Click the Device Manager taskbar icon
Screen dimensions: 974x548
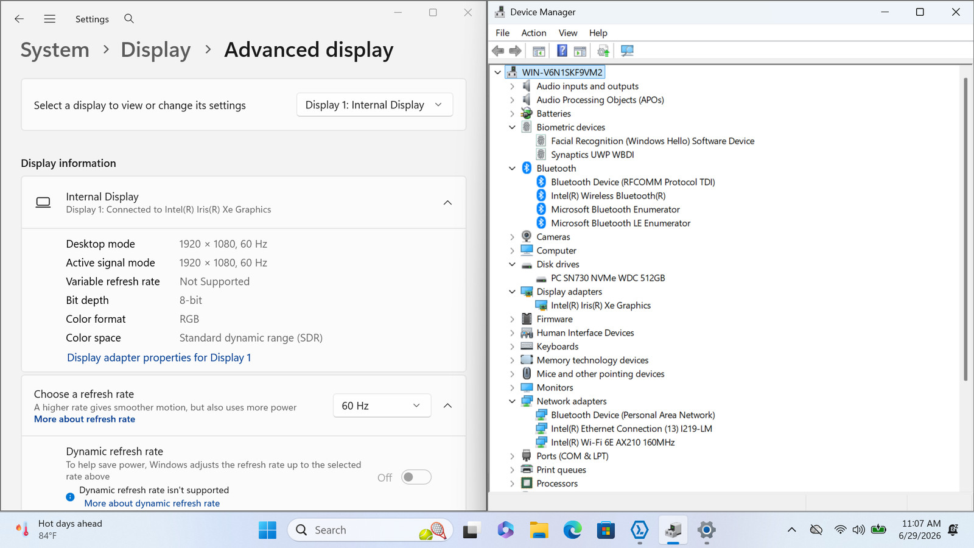673,530
